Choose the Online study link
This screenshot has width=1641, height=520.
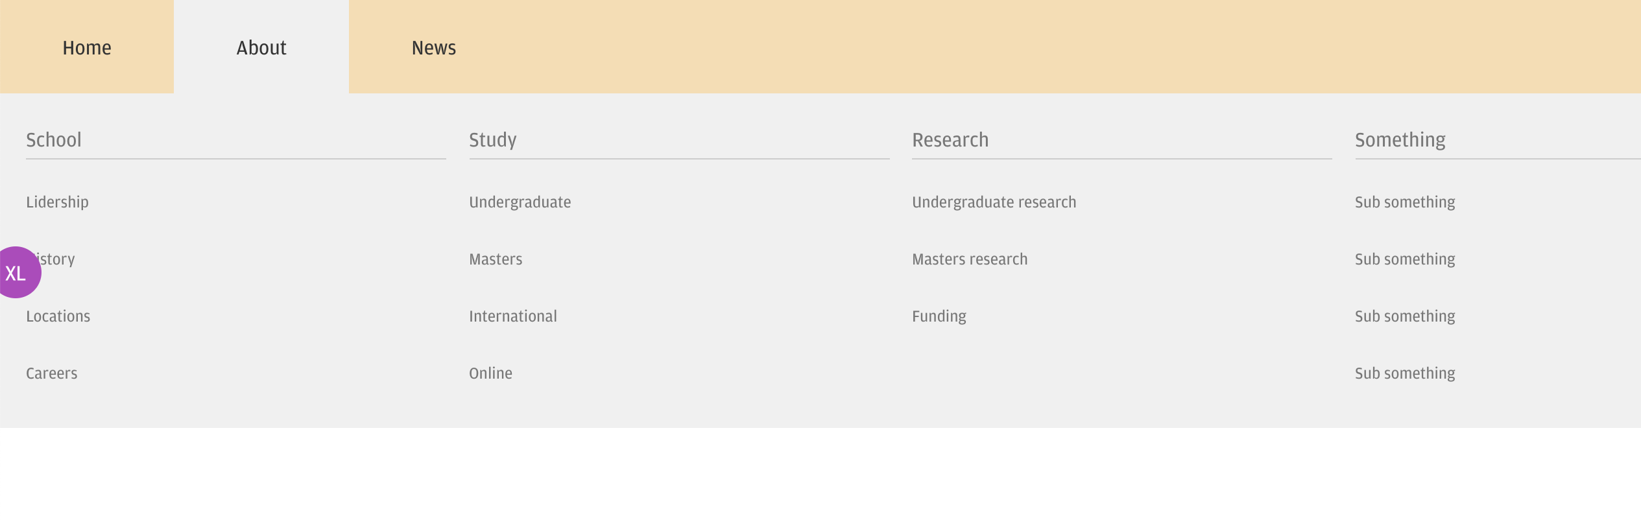490,373
